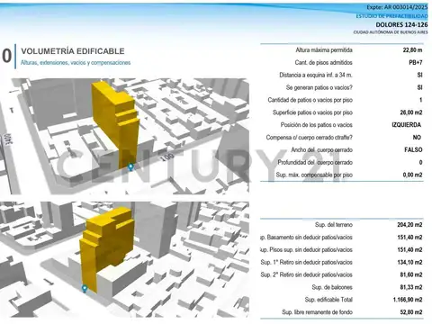Select 'SI' in the Distancia a esquina row
The width and height of the screenshot is (432, 324).
point(420,75)
